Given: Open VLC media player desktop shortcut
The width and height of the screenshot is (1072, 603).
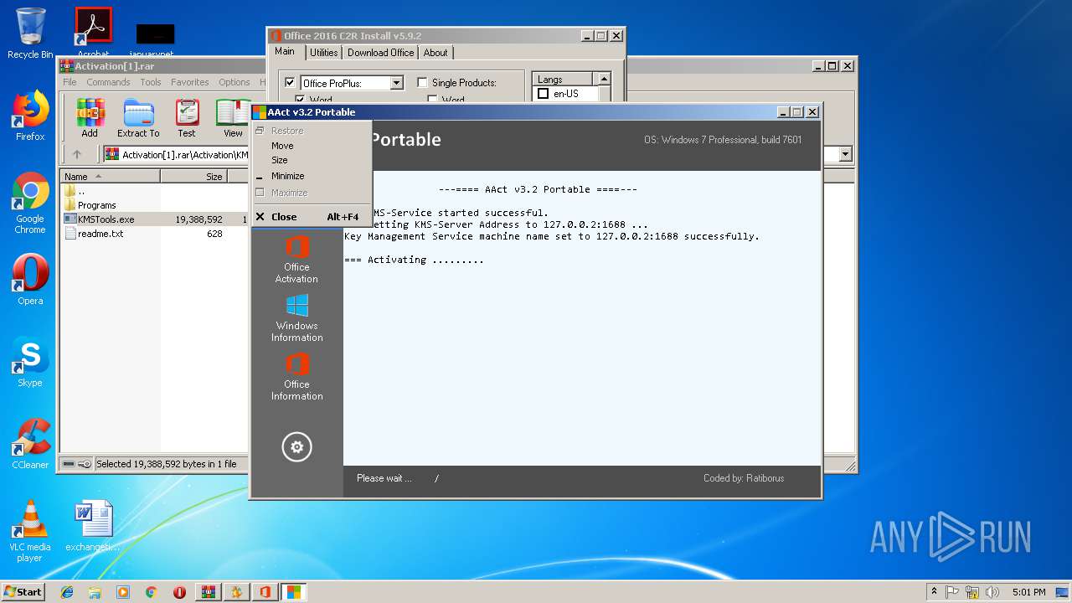Looking at the screenshot, I should point(30,531).
